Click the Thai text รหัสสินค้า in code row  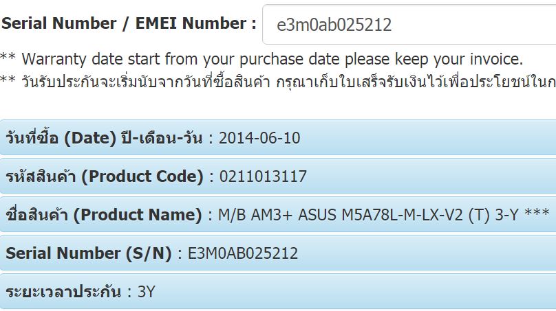point(41,176)
